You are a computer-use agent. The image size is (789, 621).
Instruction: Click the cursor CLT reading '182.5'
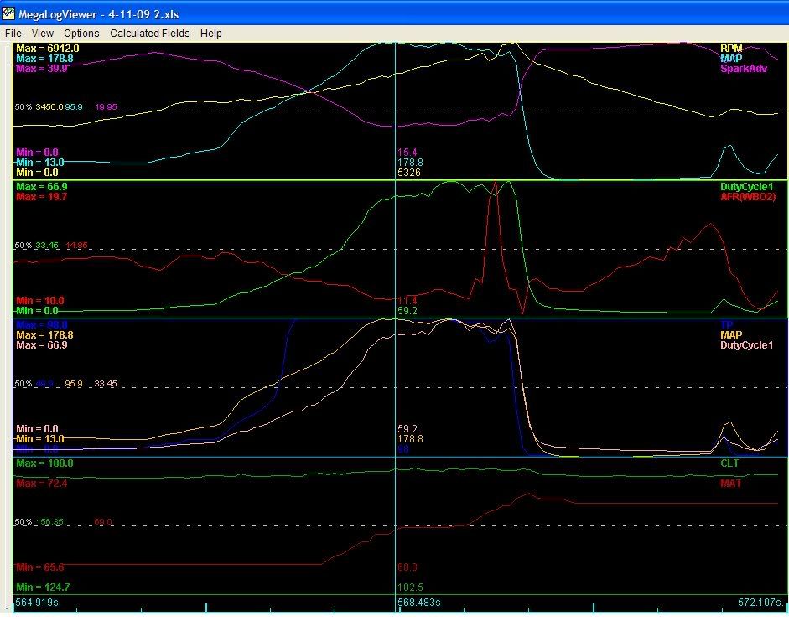[410, 587]
